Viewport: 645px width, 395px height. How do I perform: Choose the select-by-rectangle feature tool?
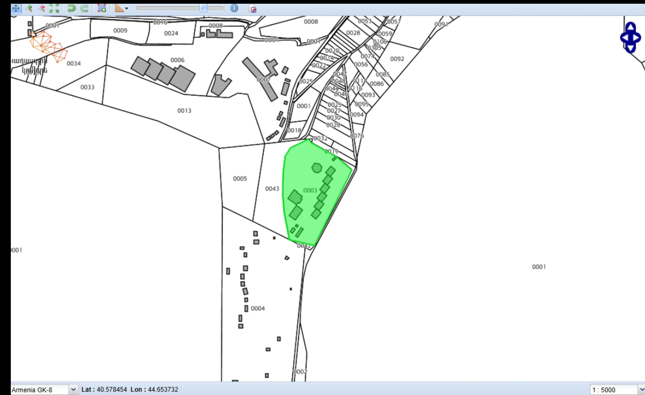click(x=101, y=8)
